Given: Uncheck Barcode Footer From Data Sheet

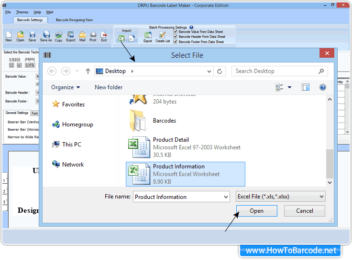Looking at the screenshot, I should coord(176,42).
